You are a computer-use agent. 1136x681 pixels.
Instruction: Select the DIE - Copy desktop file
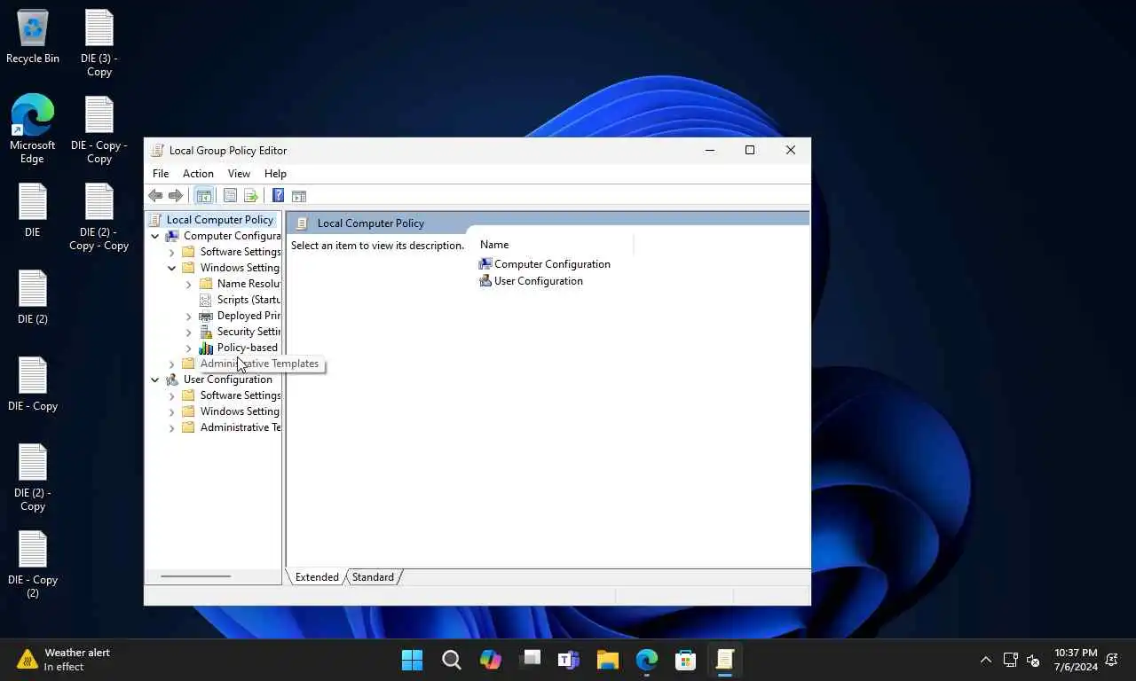33,384
